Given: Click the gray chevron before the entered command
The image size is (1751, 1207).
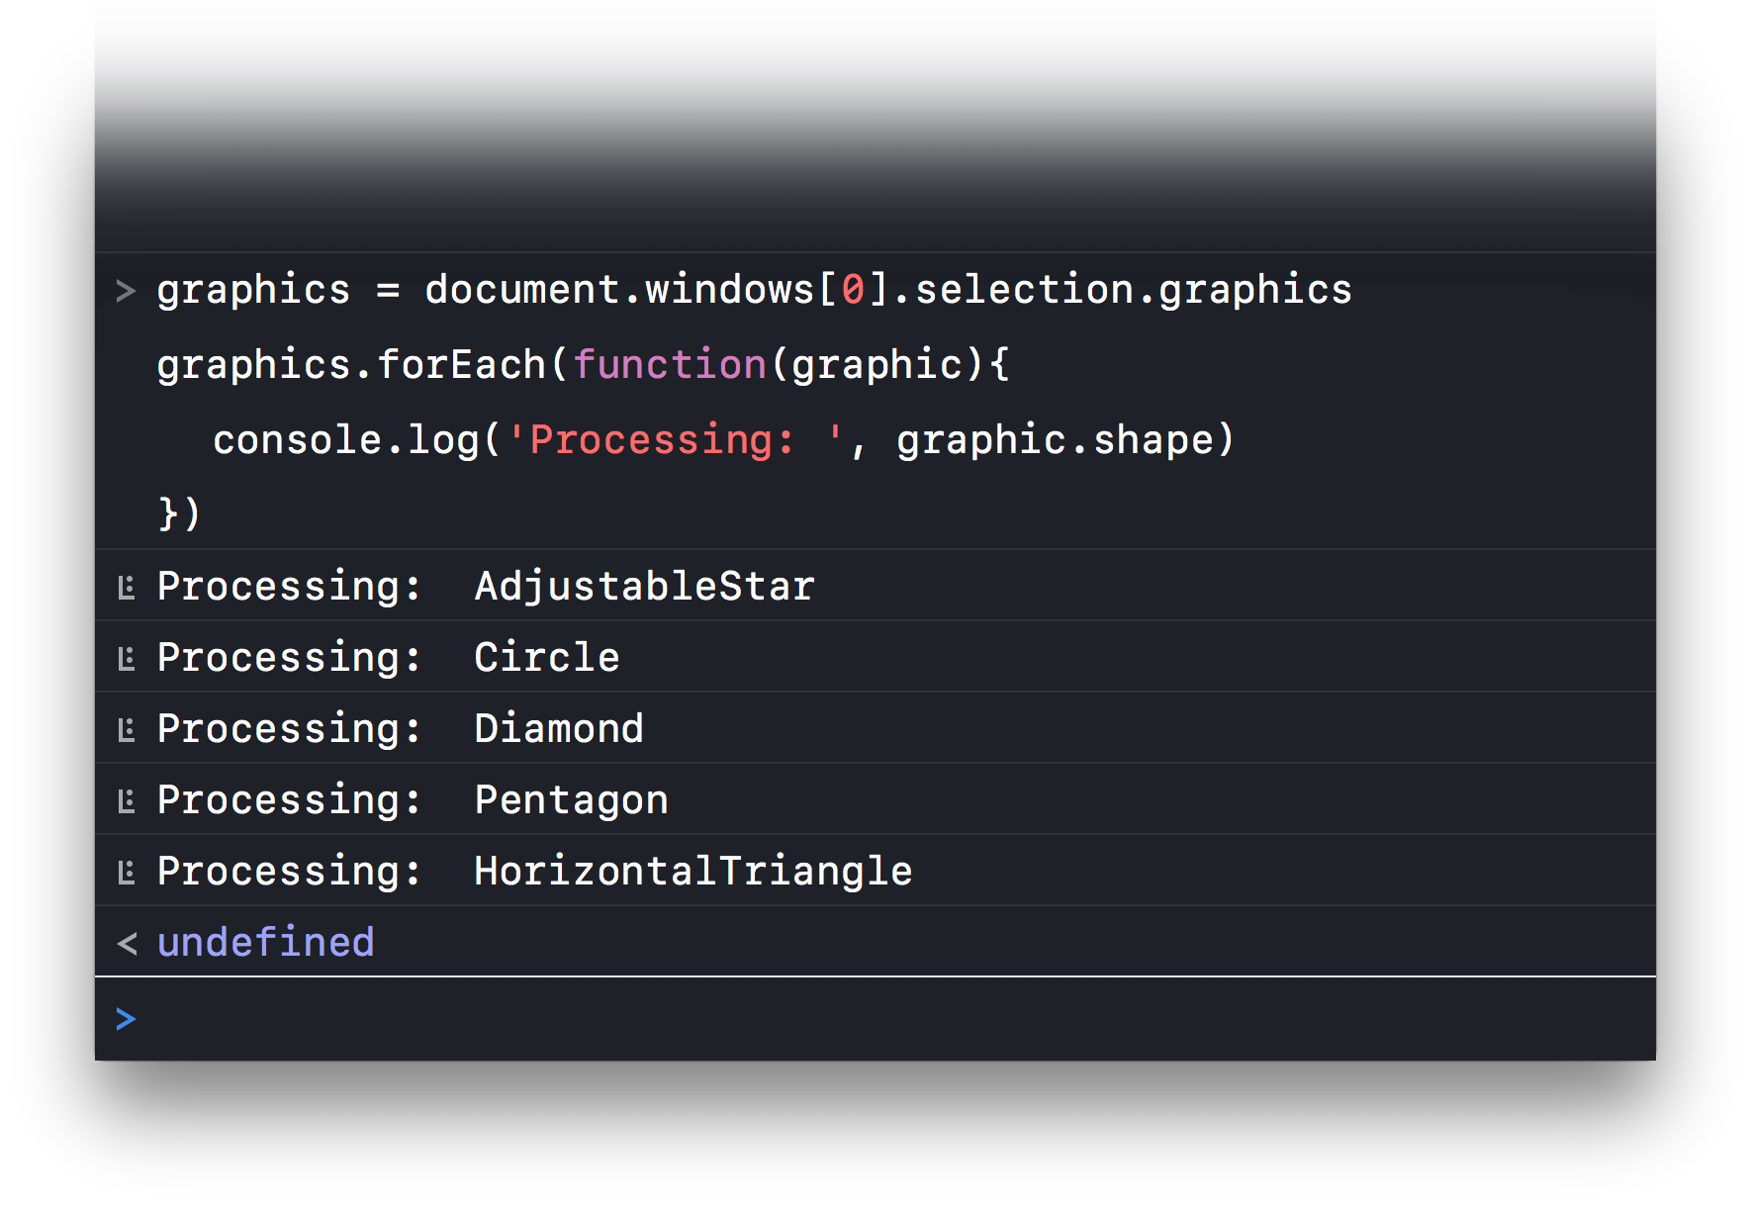Looking at the screenshot, I should coord(126,291).
